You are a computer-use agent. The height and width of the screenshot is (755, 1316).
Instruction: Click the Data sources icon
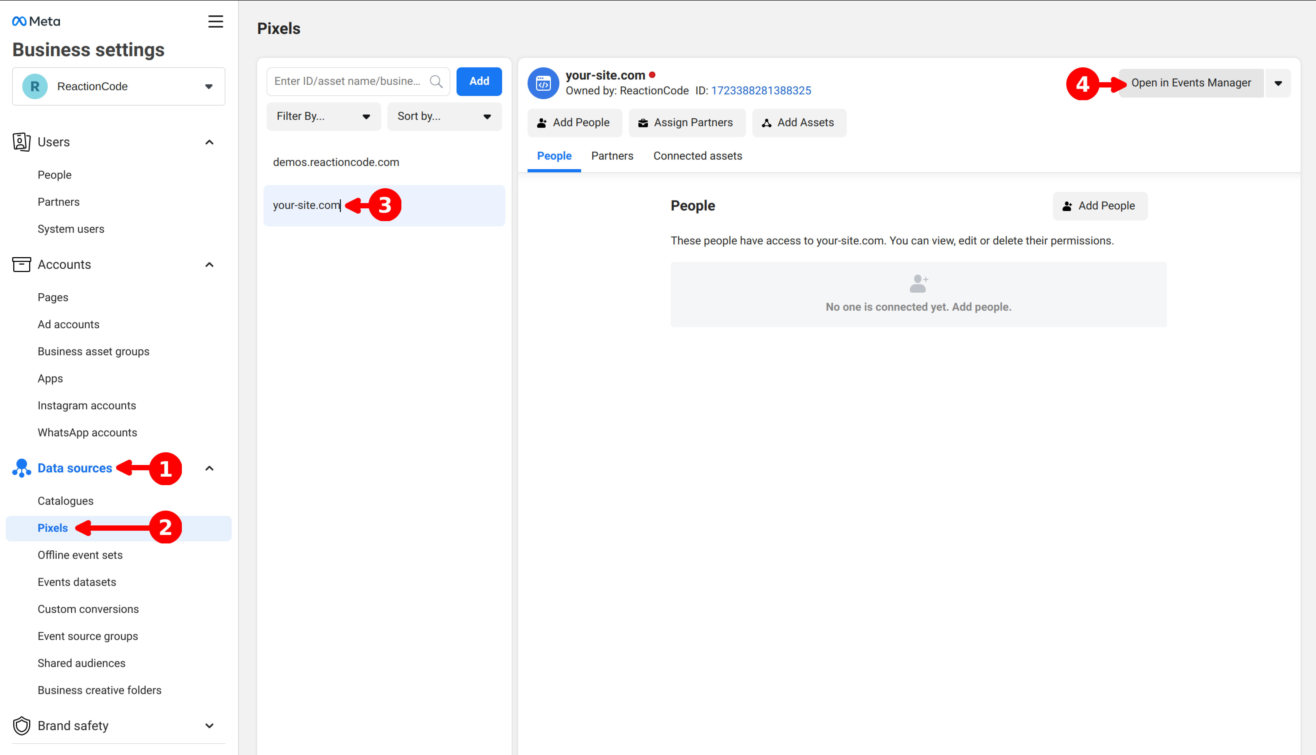tap(21, 468)
